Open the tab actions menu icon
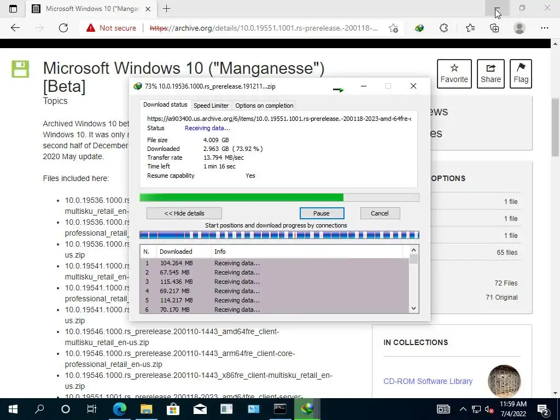Image resolution: width=560 pixels, height=420 pixels. tap(13, 9)
